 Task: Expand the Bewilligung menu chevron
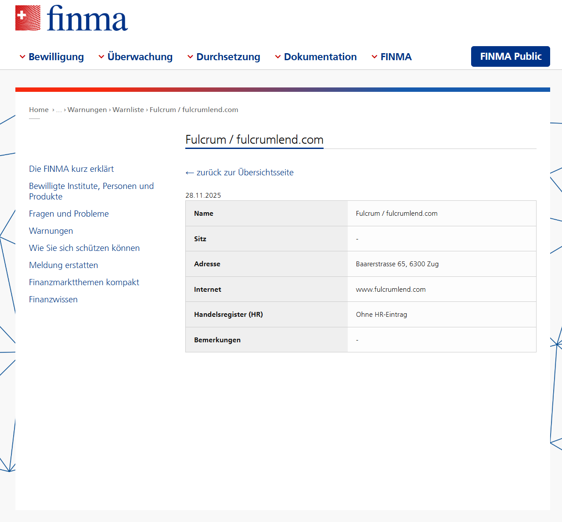point(22,57)
